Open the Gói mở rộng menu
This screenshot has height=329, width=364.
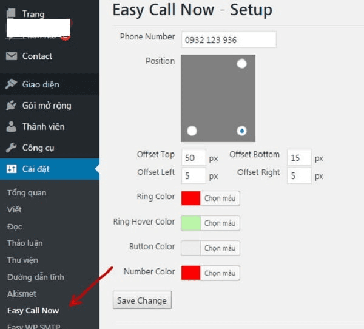[x=50, y=106]
